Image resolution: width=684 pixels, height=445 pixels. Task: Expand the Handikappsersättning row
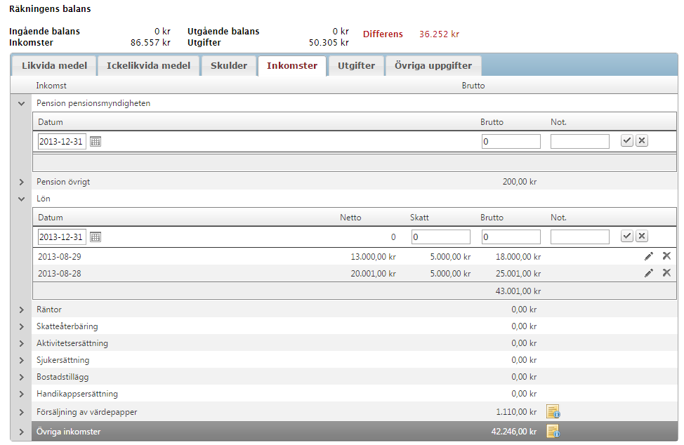coord(21,394)
